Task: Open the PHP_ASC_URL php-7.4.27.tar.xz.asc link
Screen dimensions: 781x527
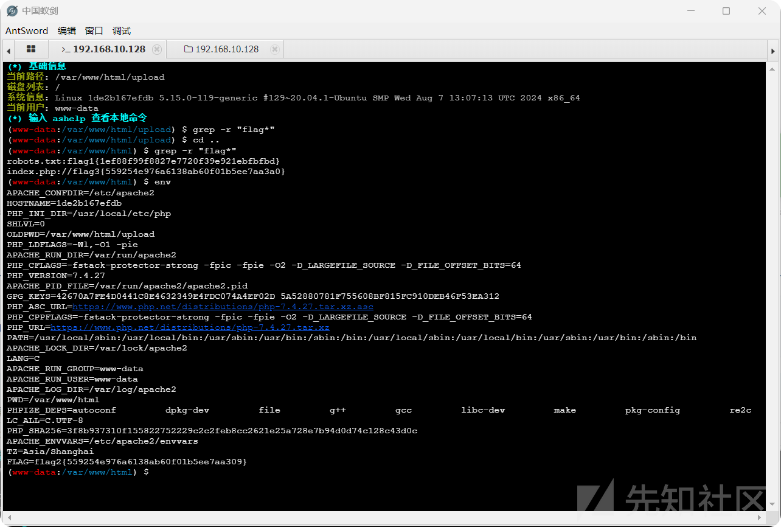Action: tap(223, 307)
